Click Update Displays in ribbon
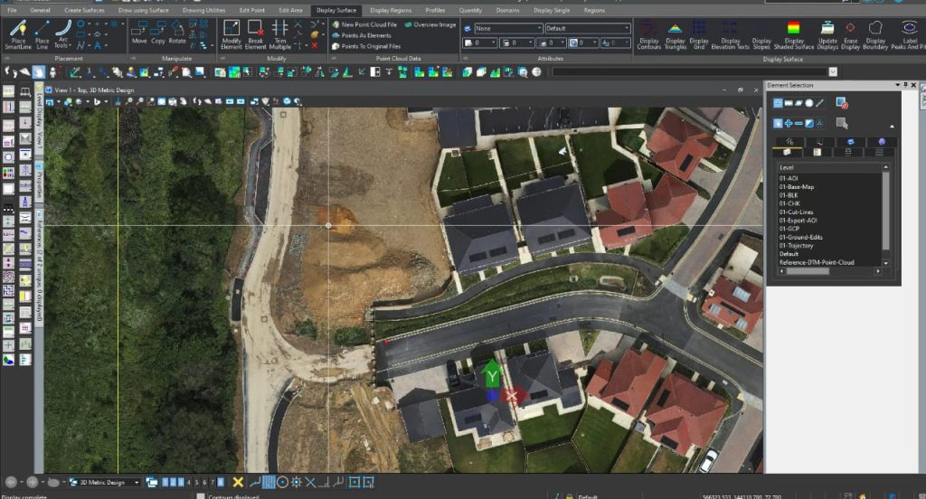The image size is (926, 499). pos(827,35)
